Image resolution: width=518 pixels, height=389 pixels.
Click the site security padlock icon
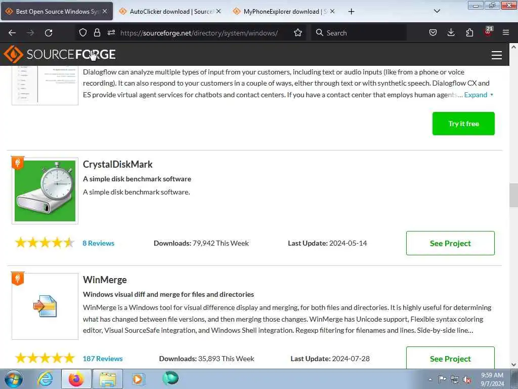[97, 32]
